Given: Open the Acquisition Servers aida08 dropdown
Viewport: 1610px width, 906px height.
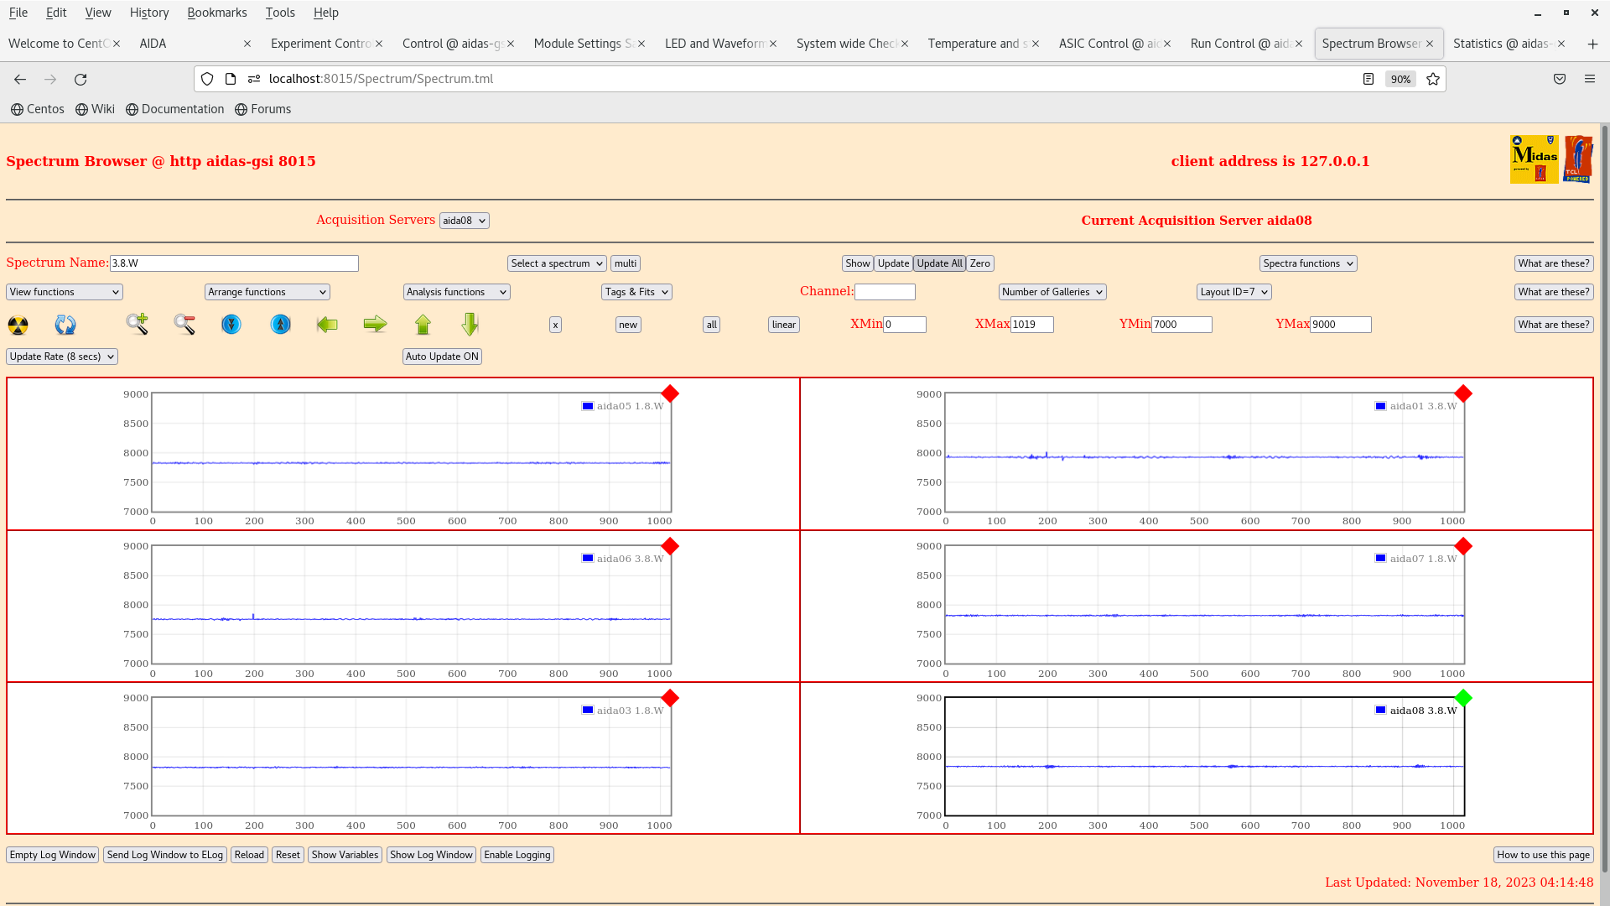Looking at the screenshot, I should 464,221.
